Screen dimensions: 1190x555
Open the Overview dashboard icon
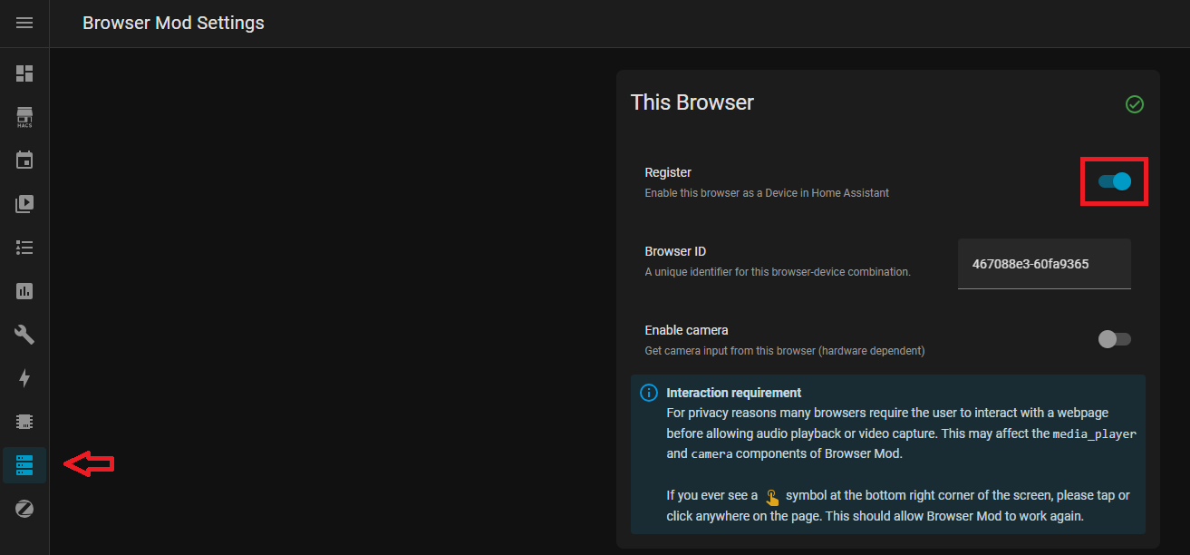[x=24, y=73]
